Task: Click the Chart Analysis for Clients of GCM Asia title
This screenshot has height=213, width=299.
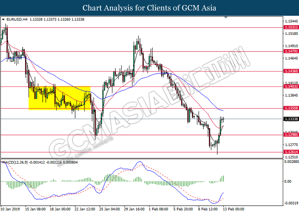Action: (x=149, y=8)
